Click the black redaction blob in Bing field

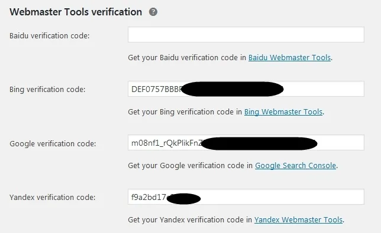(233, 89)
